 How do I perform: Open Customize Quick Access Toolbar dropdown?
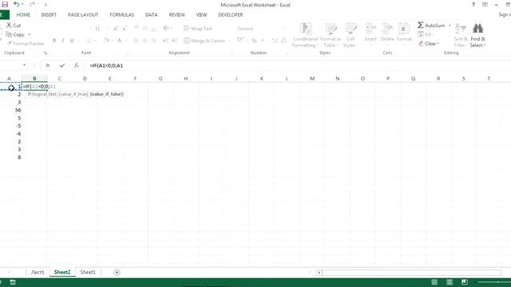46,5
